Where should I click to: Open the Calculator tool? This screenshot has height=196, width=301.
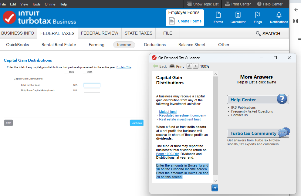(x=238, y=18)
